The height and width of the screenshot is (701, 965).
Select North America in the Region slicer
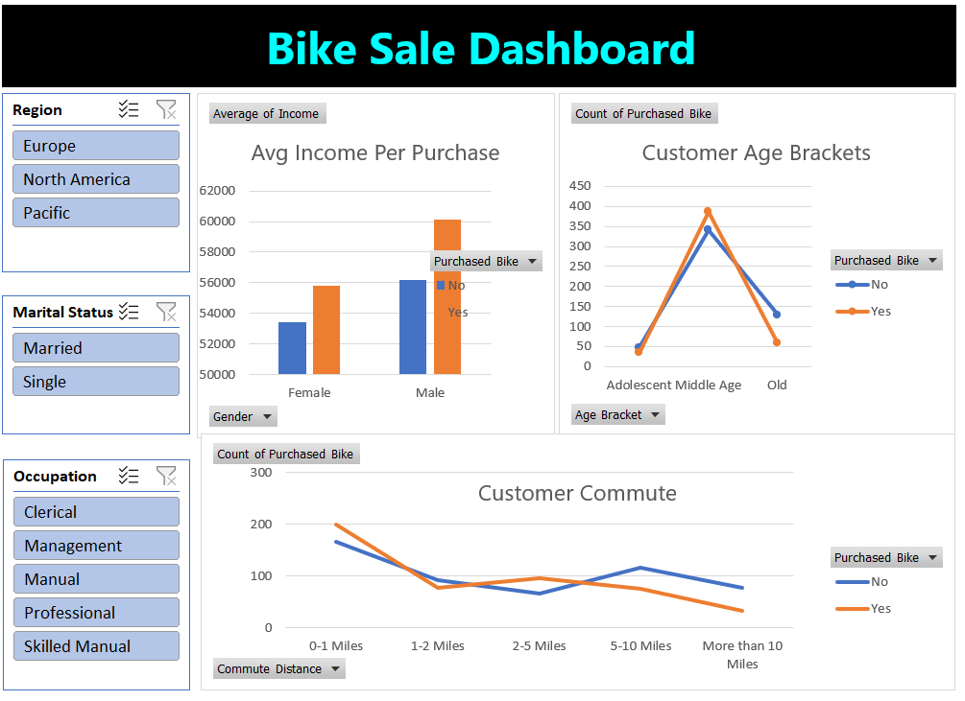tap(95, 178)
